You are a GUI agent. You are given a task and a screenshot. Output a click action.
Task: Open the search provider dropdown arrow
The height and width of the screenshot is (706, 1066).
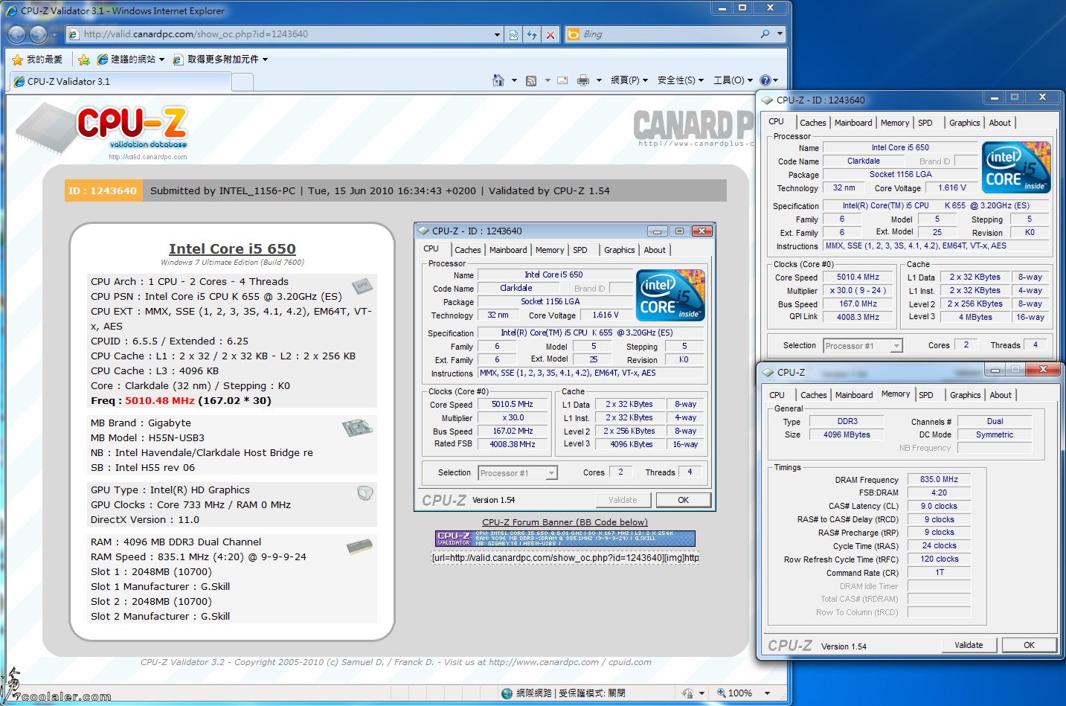tap(780, 34)
